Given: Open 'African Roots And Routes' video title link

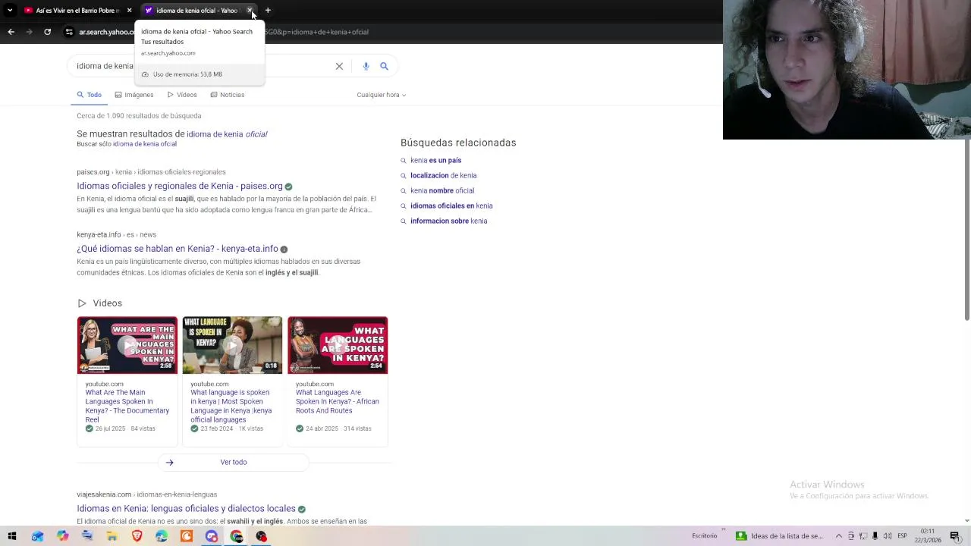Looking at the screenshot, I should pos(337,402).
